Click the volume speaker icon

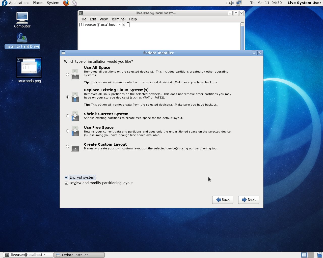[x=231, y=3]
